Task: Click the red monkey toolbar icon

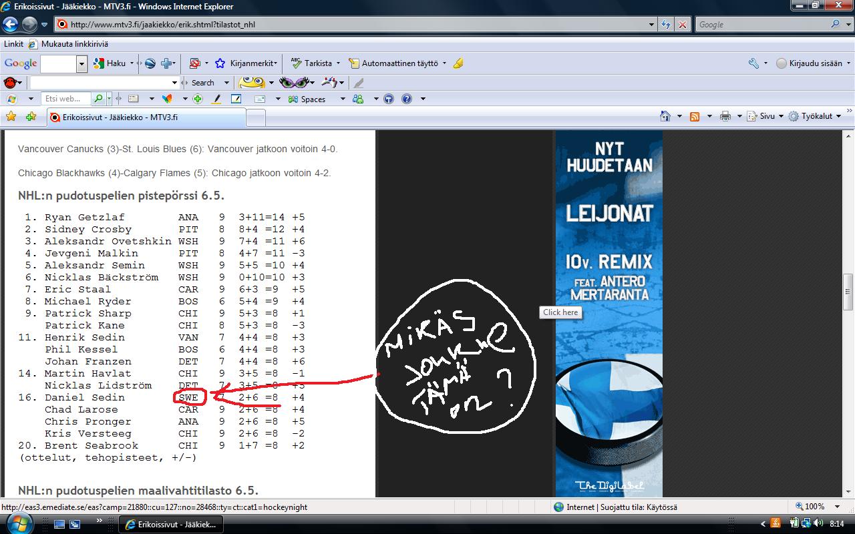Action: [x=10, y=83]
